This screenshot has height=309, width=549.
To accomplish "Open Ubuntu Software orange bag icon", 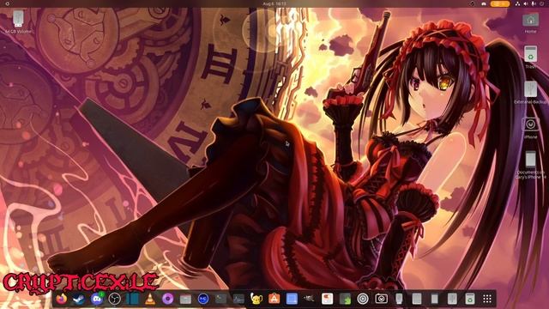I will [x=274, y=299].
